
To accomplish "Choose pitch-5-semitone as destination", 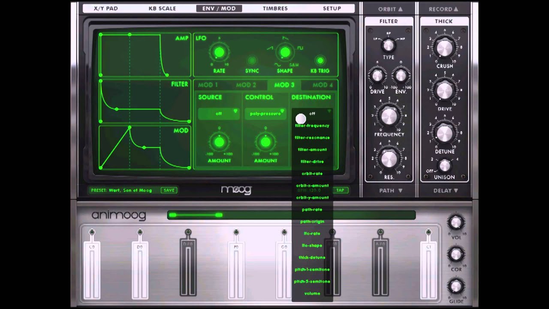I will point(312,282).
